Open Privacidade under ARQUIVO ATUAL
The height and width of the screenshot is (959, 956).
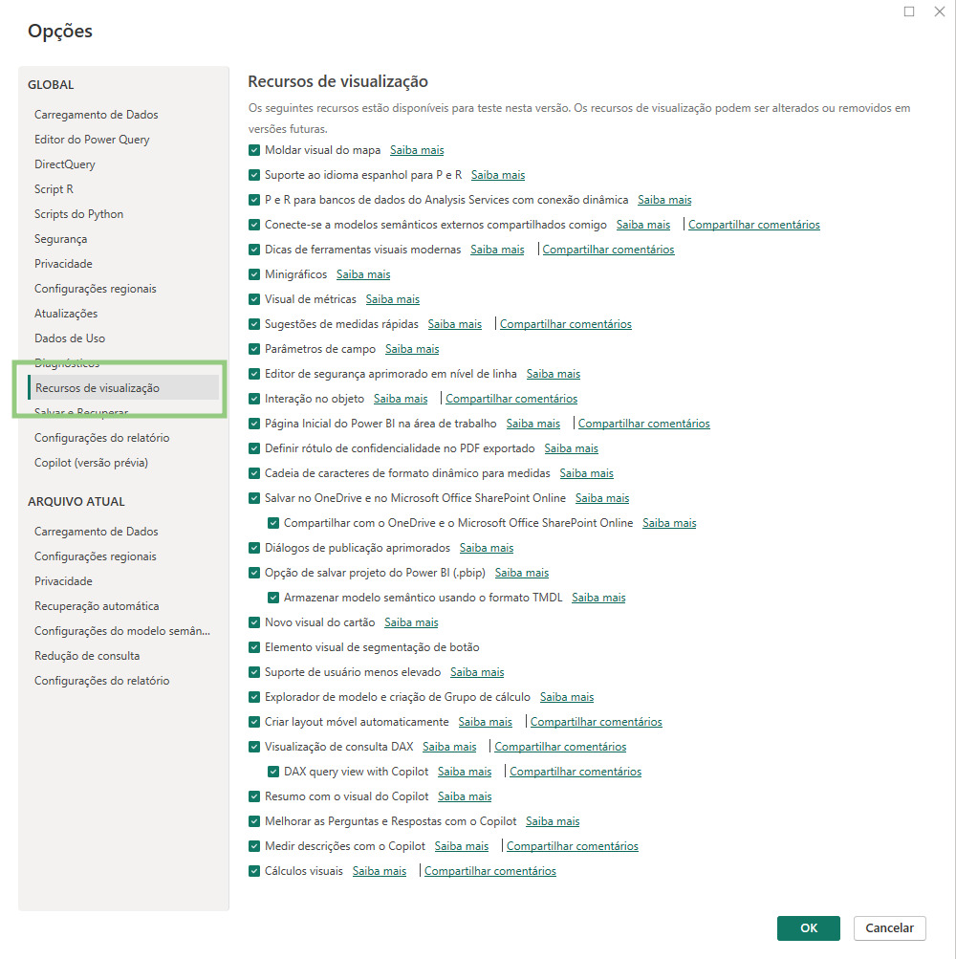[x=63, y=581]
